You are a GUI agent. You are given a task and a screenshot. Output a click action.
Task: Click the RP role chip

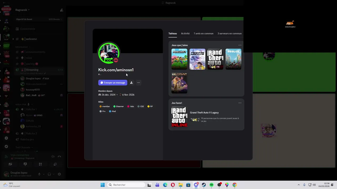pos(150,106)
